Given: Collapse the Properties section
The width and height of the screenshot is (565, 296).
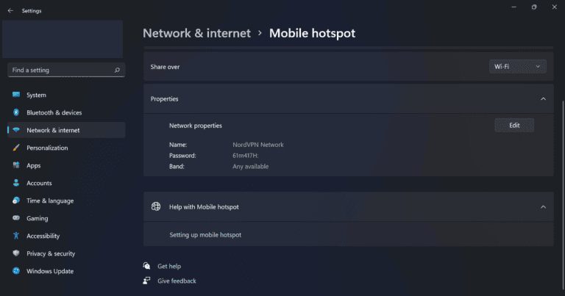Looking at the screenshot, I should click(543, 98).
